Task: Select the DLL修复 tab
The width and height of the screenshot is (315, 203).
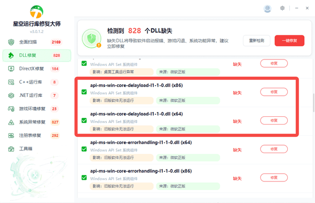Action: (37, 55)
